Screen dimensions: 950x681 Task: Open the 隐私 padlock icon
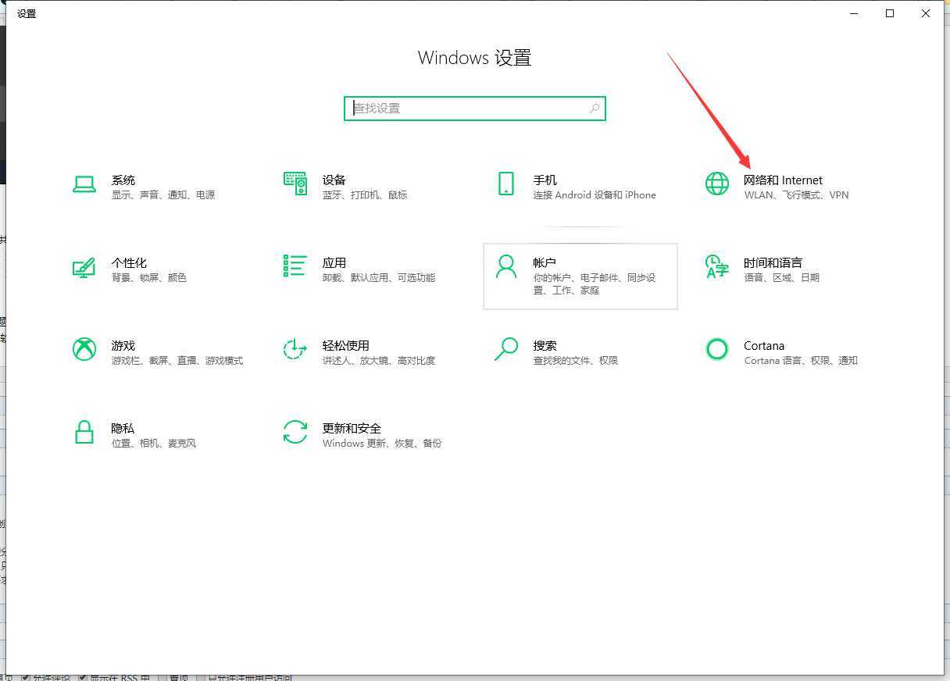click(x=84, y=432)
